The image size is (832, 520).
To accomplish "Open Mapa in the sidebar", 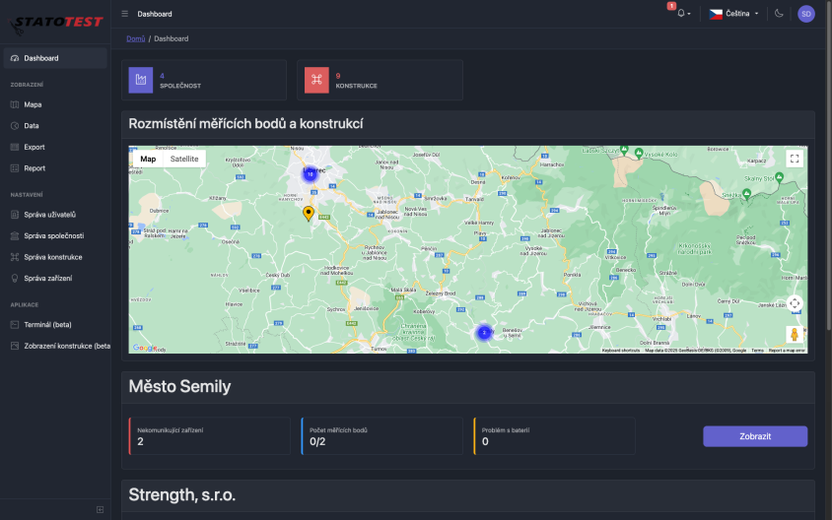I will point(33,104).
